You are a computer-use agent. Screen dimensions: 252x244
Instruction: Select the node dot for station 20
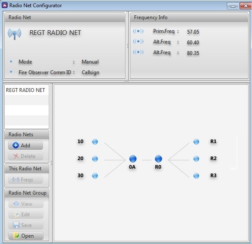(x=95, y=159)
